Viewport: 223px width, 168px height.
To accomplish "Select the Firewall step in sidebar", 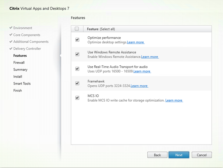I will click(19, 63).
